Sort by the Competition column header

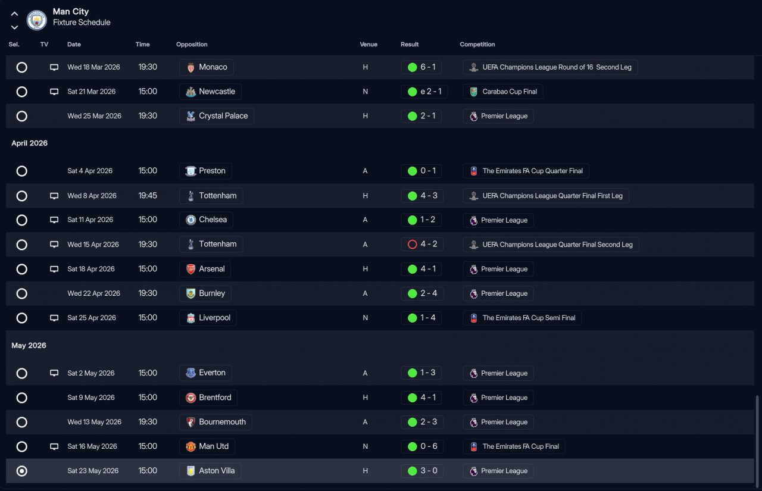pos(477,45)
